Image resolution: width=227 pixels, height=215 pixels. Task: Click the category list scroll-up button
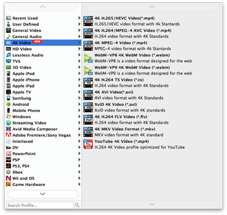click(43, 7)
